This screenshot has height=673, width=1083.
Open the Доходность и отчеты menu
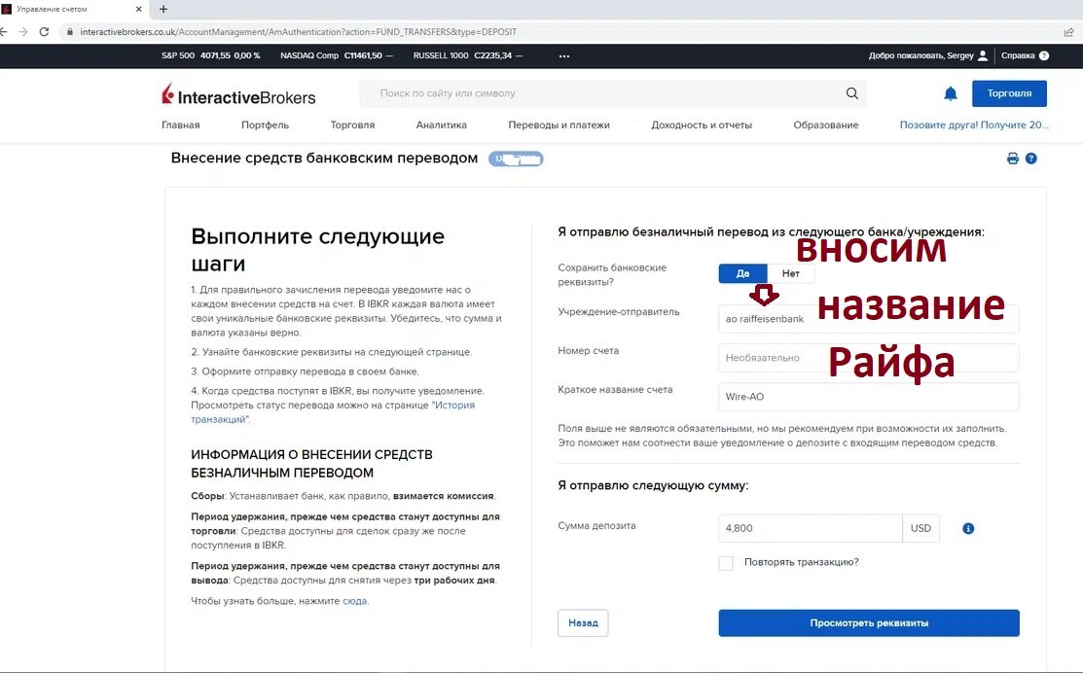701,124
